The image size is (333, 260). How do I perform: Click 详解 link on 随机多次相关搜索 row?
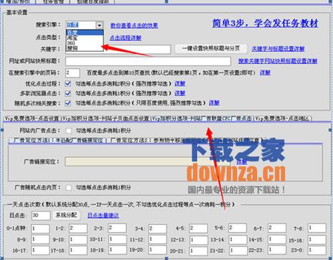tap(214, 103)
